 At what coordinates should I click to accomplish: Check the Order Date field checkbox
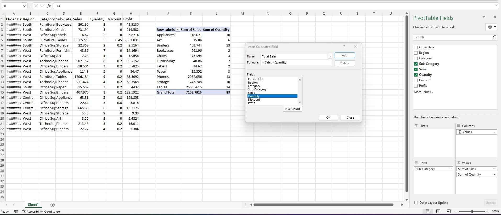click(416, 48)
